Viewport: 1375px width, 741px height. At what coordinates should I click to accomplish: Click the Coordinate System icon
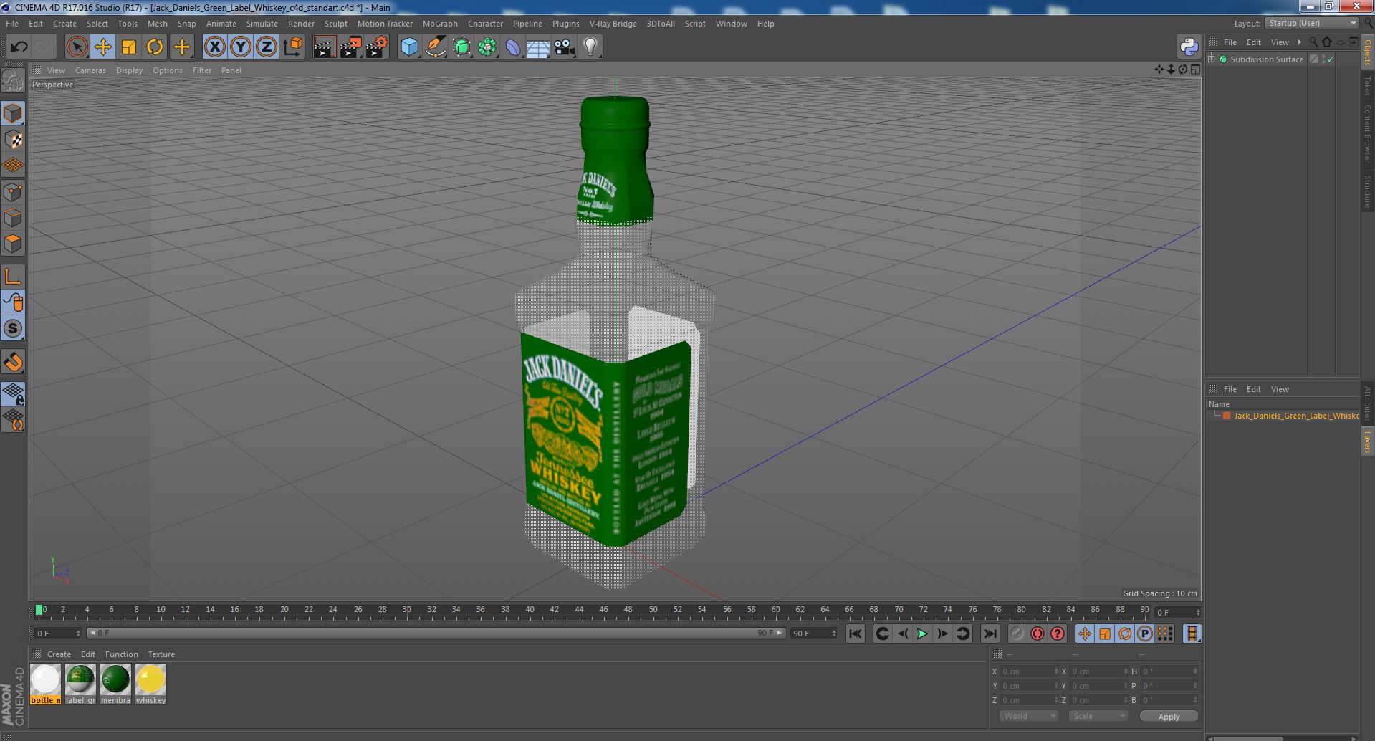[292, 47]
